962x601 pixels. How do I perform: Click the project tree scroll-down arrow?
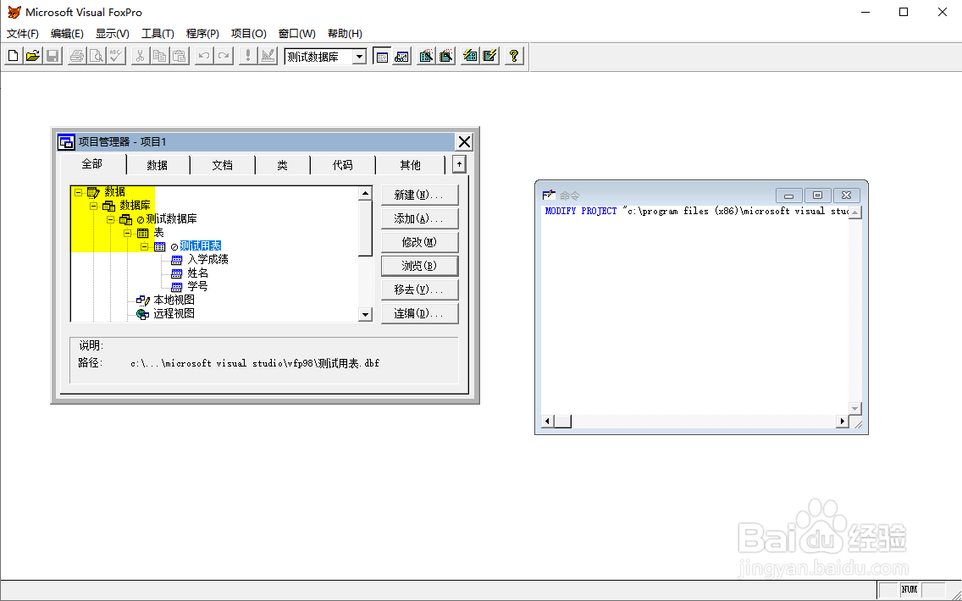click(366, 315)
